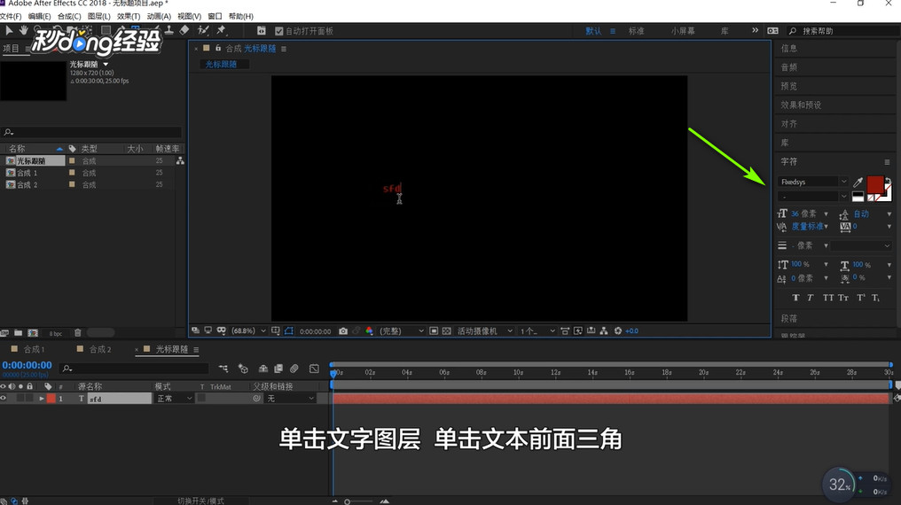Viewport: 901px width, 505px height.
Task: Enable frame blending icon in timeline
Action: click(278, 369)
